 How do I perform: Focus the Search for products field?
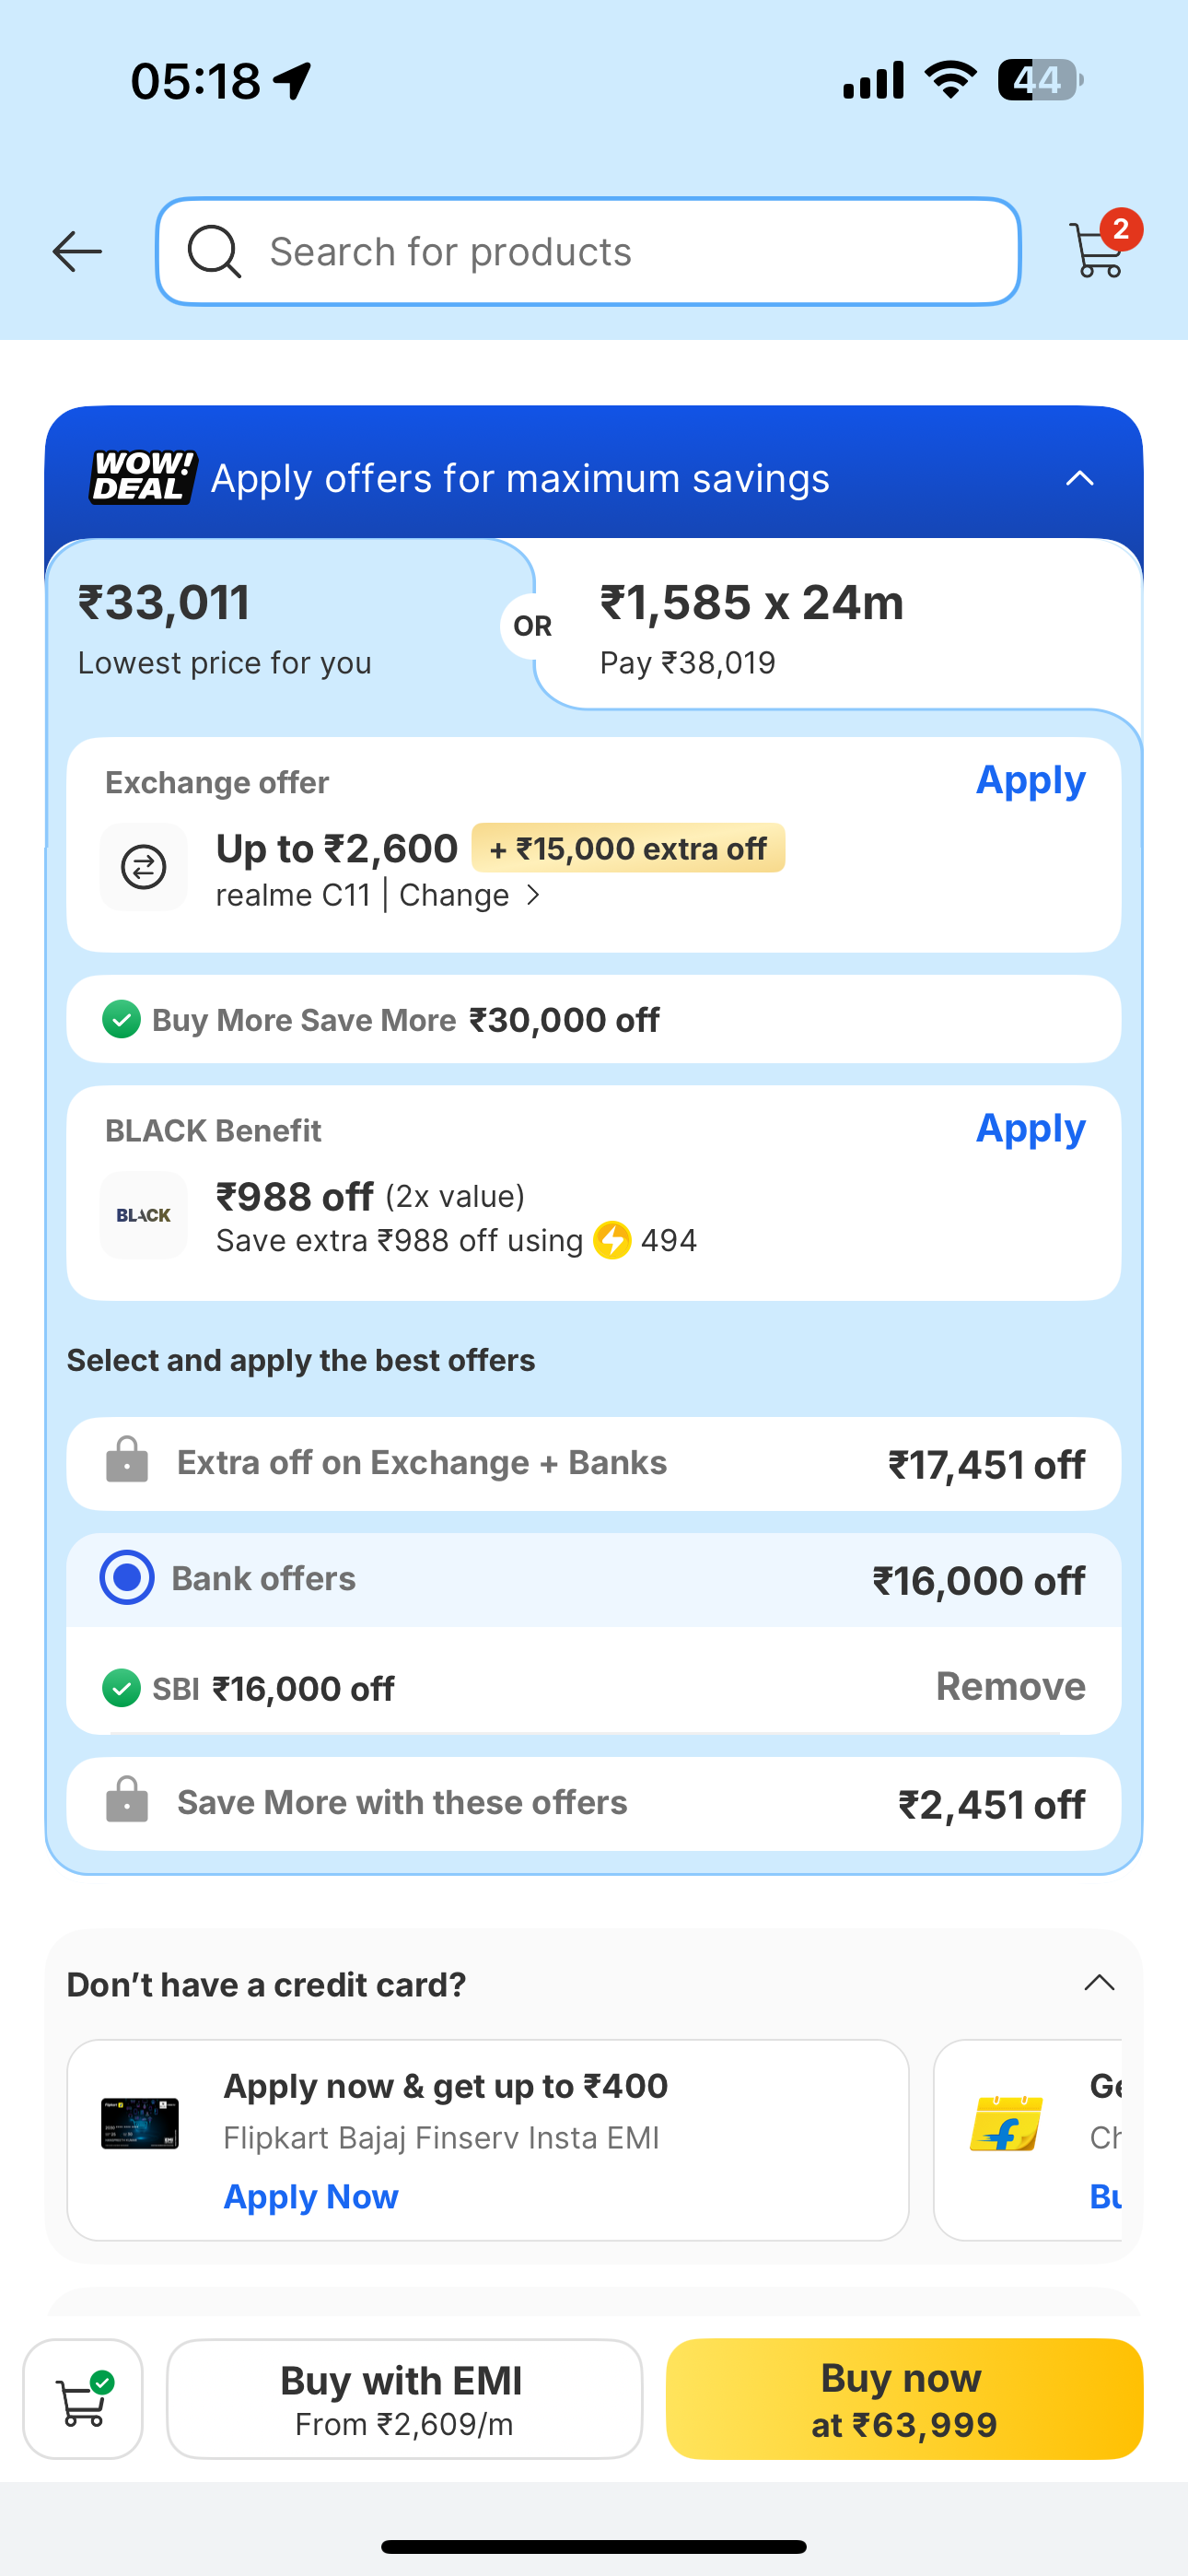(620, 252)
